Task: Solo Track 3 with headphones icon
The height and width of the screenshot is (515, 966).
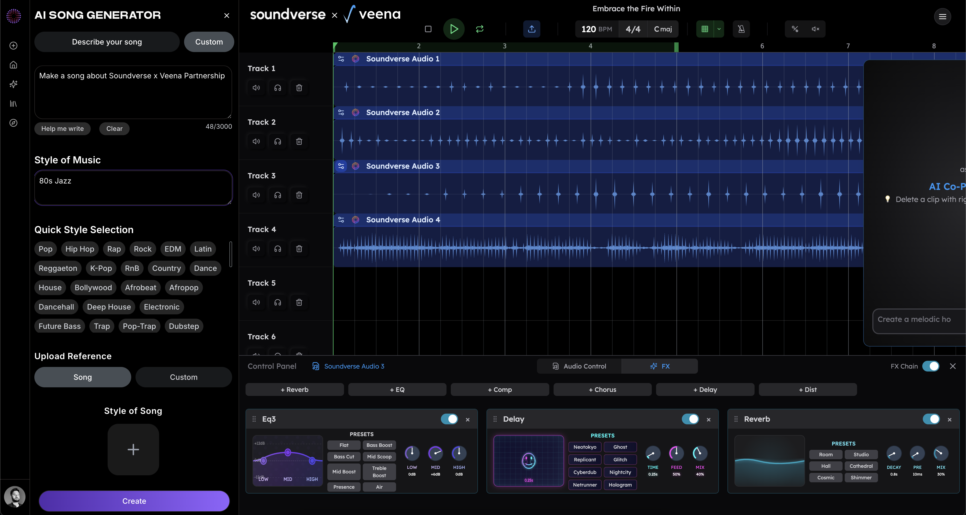Action: [277, 195]
